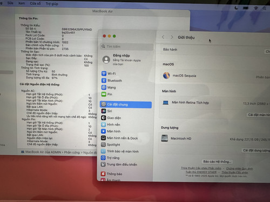This screenshot has height=202, width=270.
Task: Click the Macintosh HD disk icon
Action: pyautogui.click(x=164, y=138)
